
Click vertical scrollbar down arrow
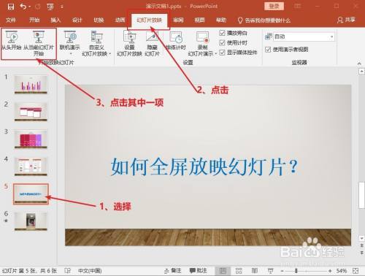[x=361, y=238]
